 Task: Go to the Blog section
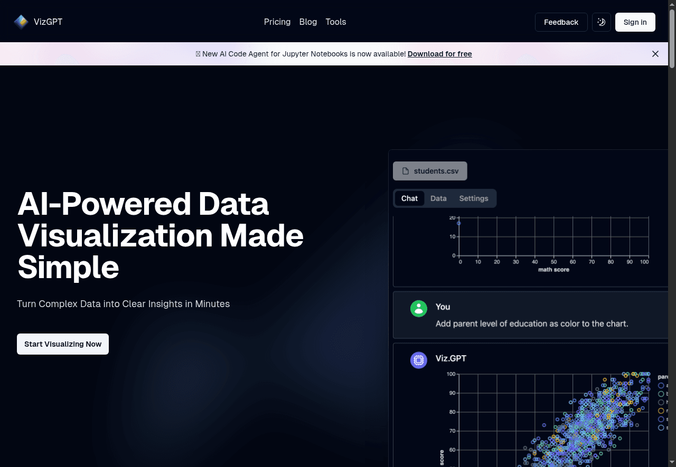(308, 22)
